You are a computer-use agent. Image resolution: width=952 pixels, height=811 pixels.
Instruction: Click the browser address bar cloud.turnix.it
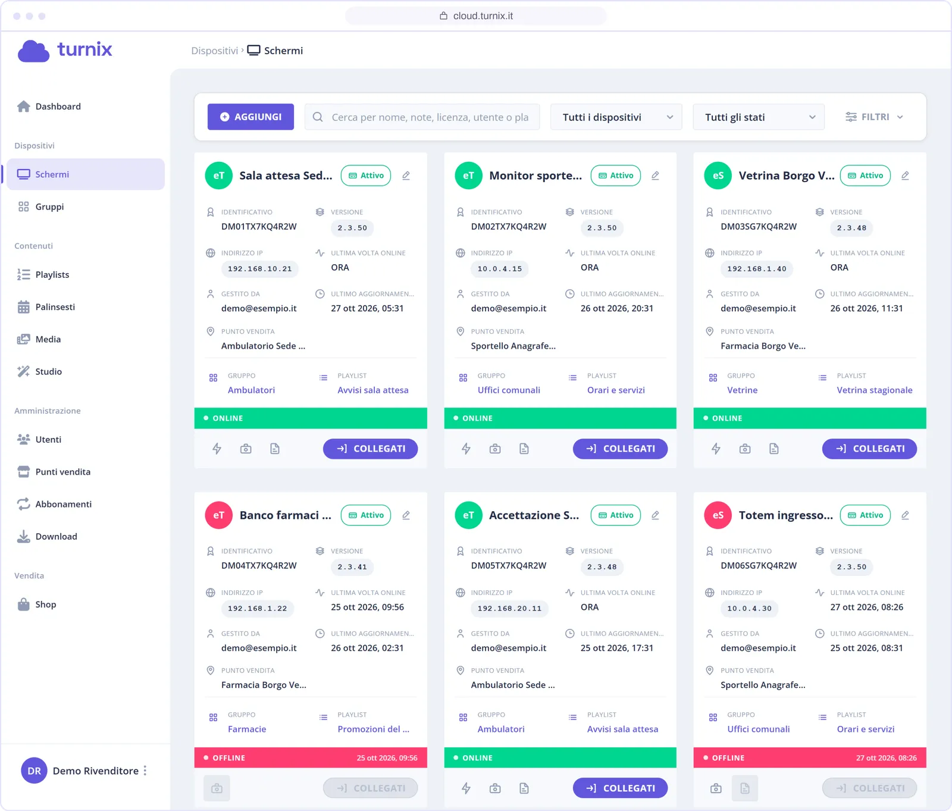coord(476,16)
